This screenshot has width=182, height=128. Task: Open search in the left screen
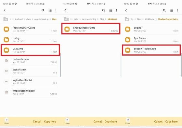[43, 10]
